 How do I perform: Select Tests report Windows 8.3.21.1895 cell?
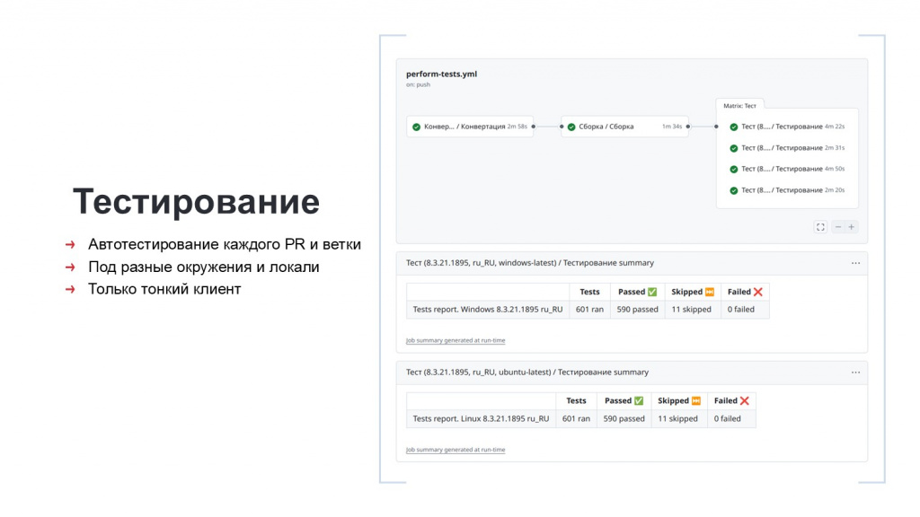click(488, 310)
